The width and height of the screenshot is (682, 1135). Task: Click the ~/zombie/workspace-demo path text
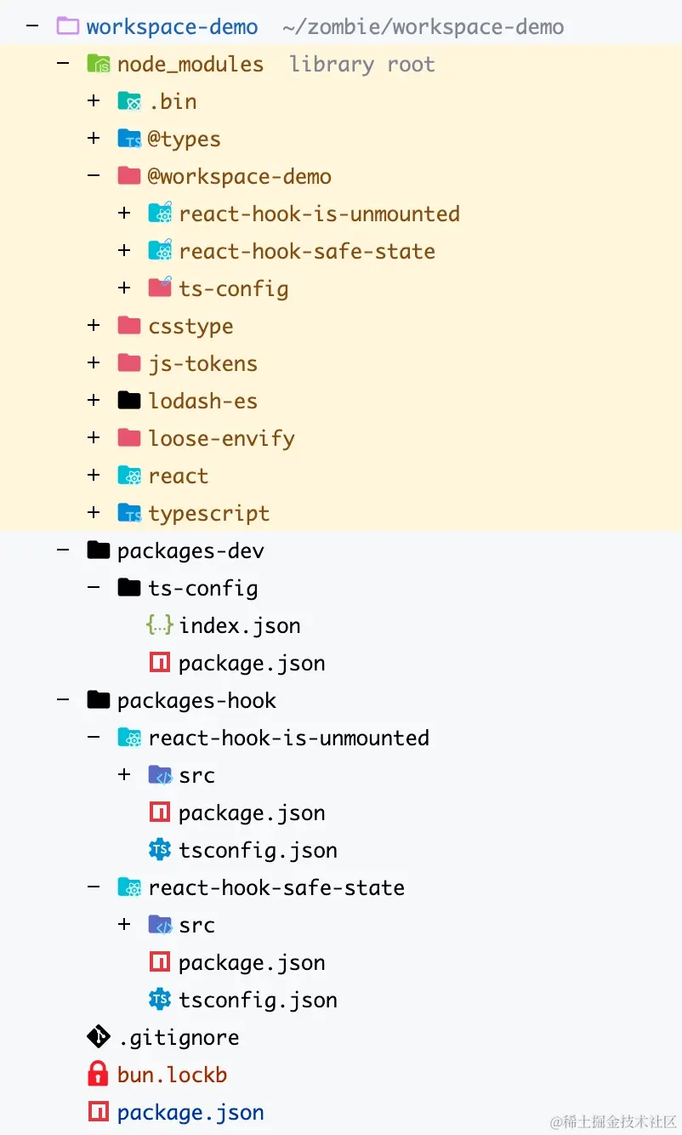pyautogui.click(x=423, y=26)
